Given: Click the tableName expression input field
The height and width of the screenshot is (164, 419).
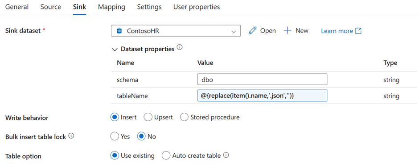Looking at the screenshot, I should 263,96.
